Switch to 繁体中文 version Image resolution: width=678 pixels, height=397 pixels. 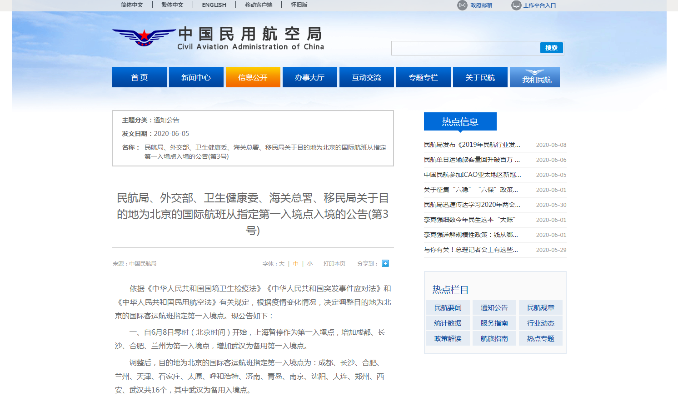tap(172, 5)
